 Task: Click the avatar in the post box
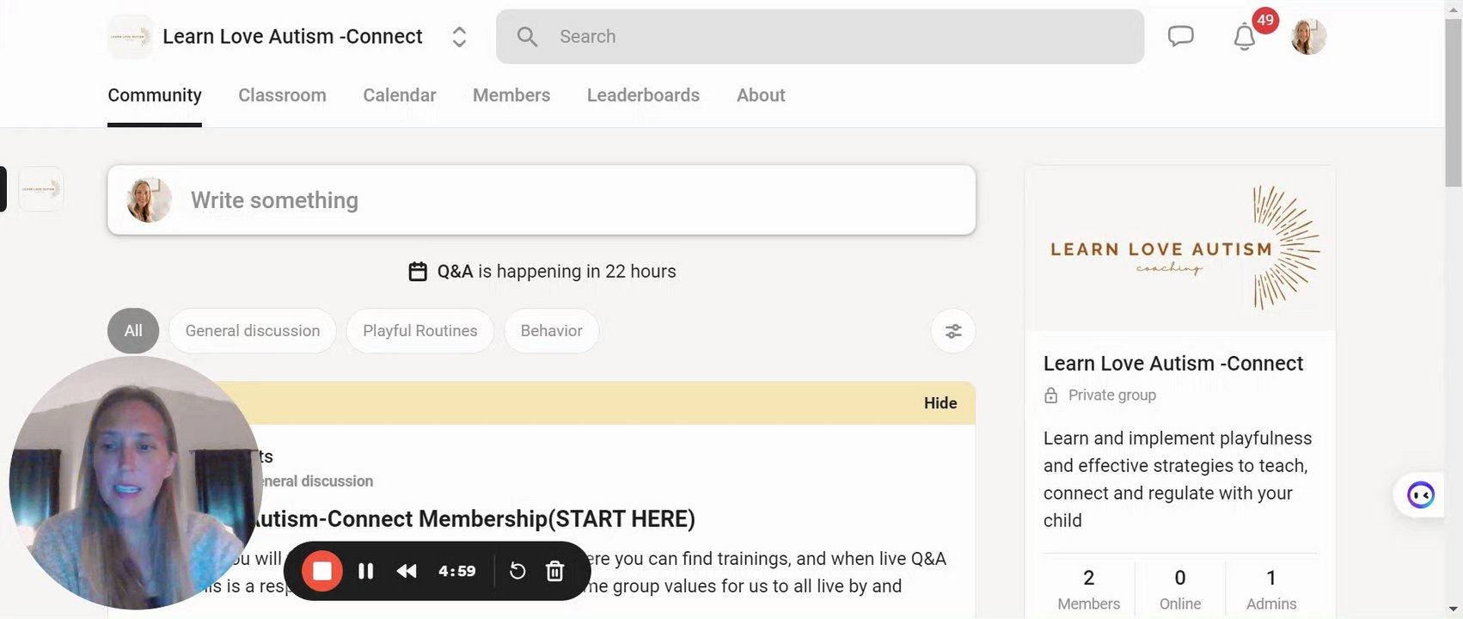tap(149, 200)
